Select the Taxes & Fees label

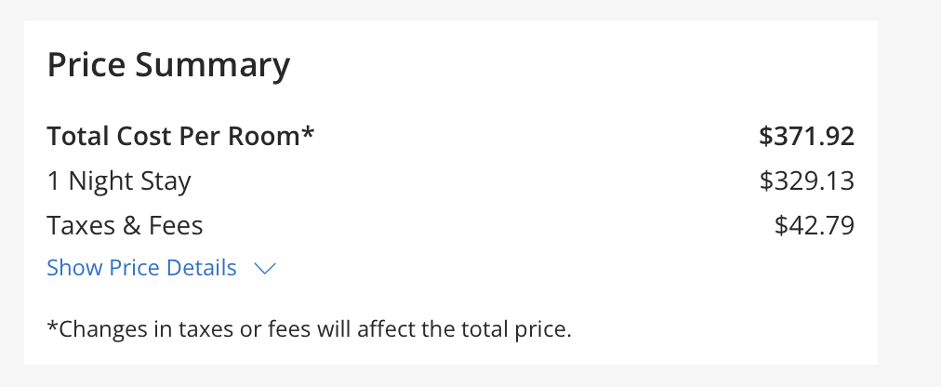(x=125, y=226)
